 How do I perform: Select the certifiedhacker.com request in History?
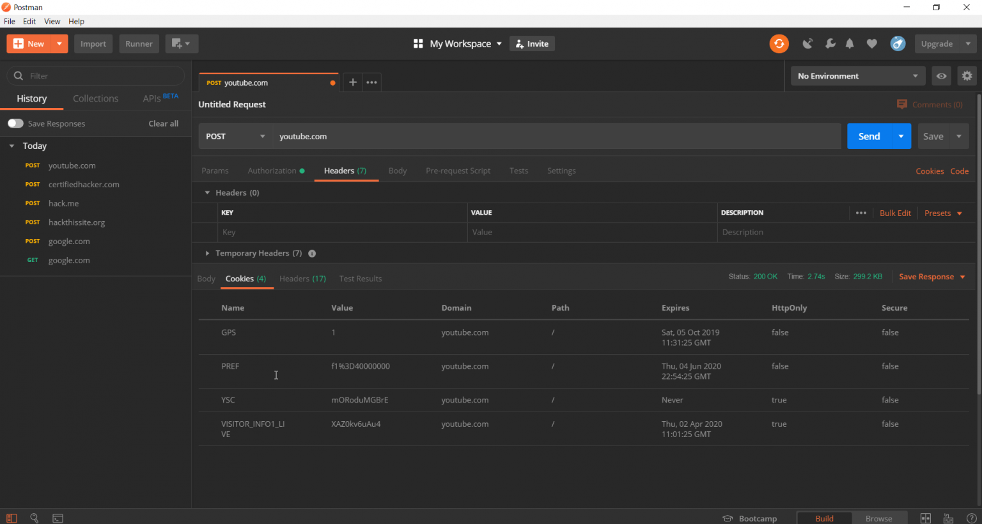84,184
